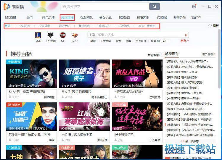Open the 新人求订阅求支持 recommendation entry
Screen dimensions: 222x160
click(184, 83)
